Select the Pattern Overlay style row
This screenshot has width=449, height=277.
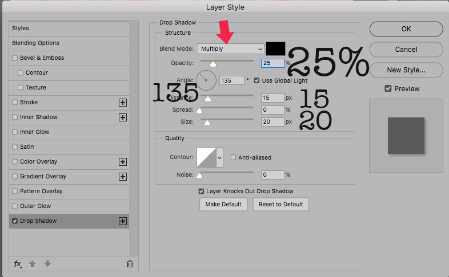click(x=69, y=192)
